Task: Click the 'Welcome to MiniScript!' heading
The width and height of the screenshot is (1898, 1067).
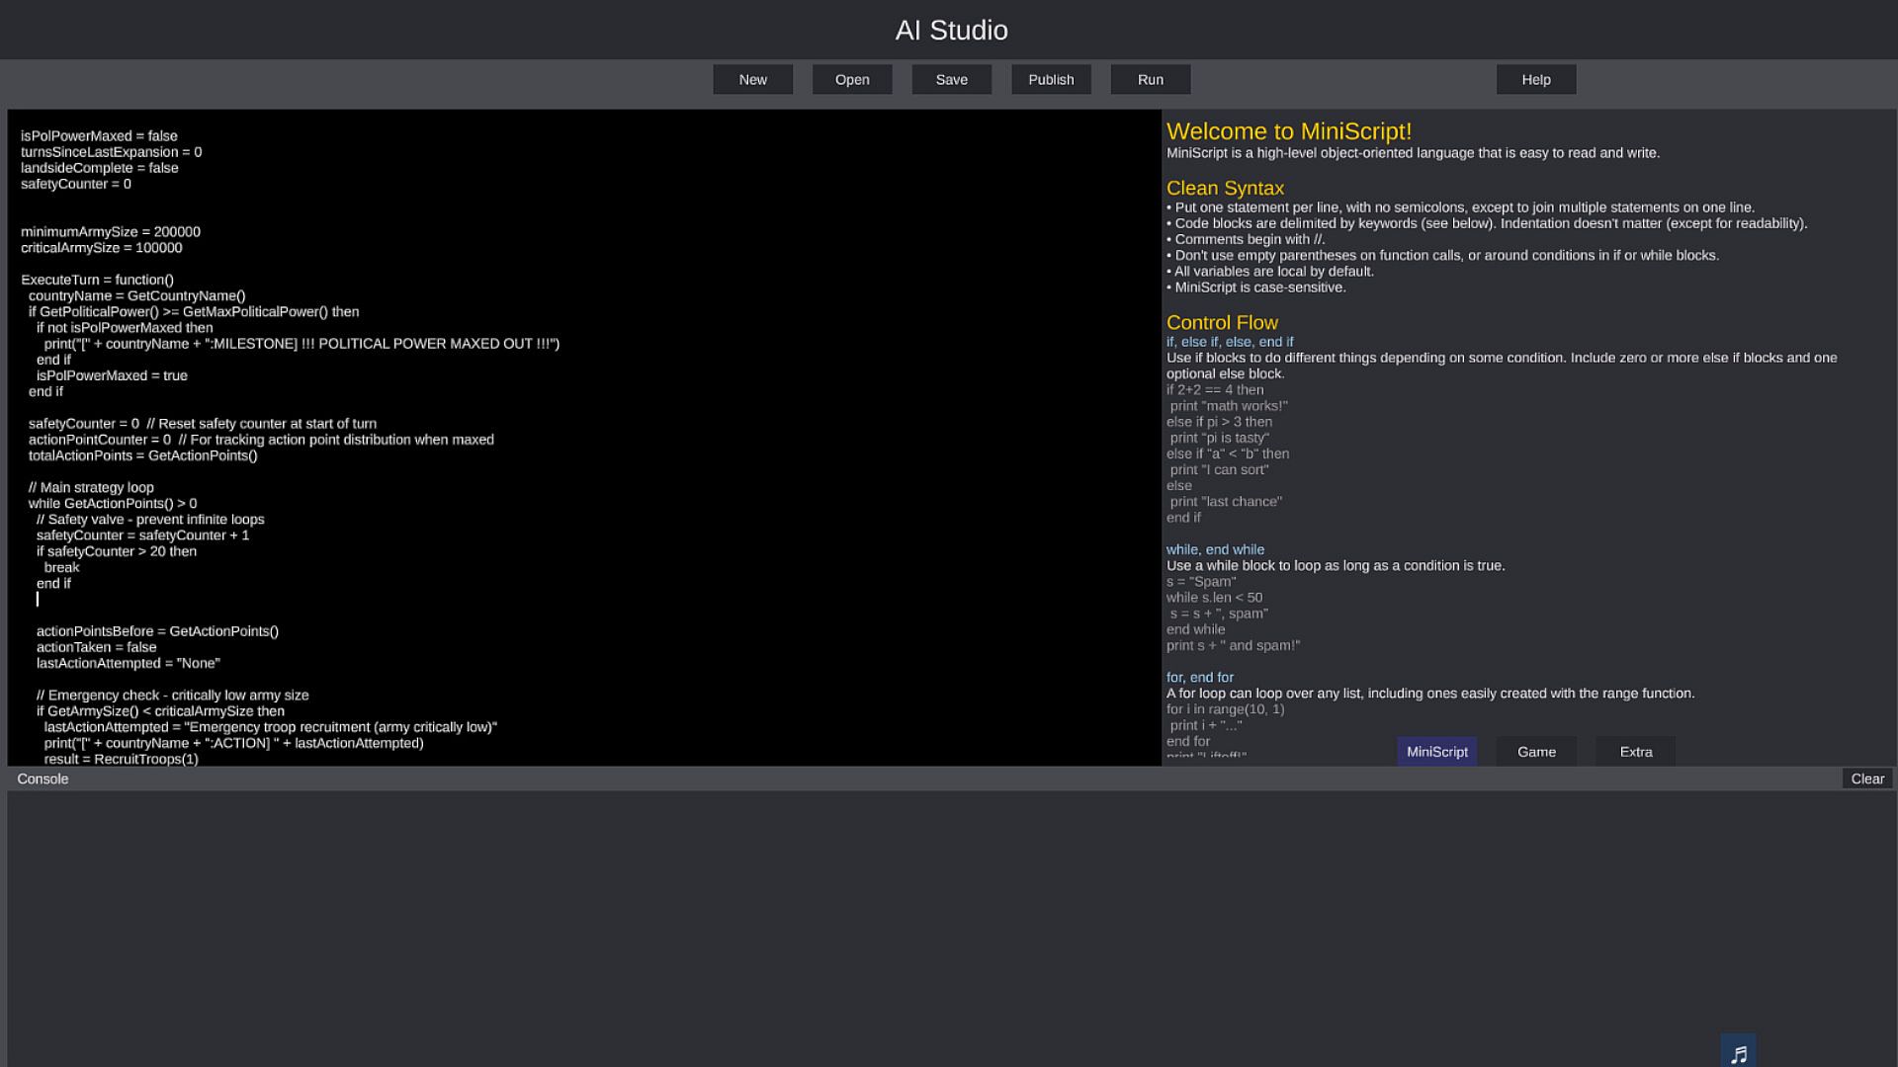Action: click(x=1288, y=131)
